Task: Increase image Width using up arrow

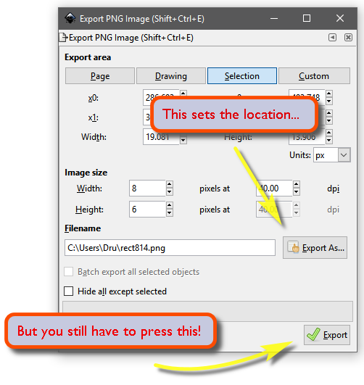Action: click(x=170, y=184)
